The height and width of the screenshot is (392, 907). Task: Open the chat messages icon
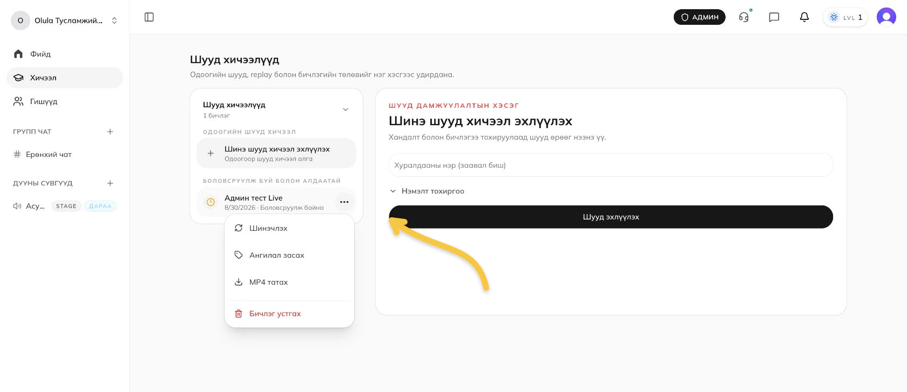point(774,17)
